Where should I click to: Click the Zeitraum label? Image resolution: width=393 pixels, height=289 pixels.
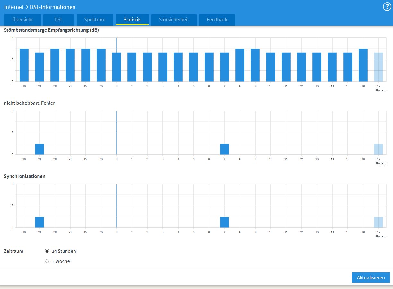(13, 251)
